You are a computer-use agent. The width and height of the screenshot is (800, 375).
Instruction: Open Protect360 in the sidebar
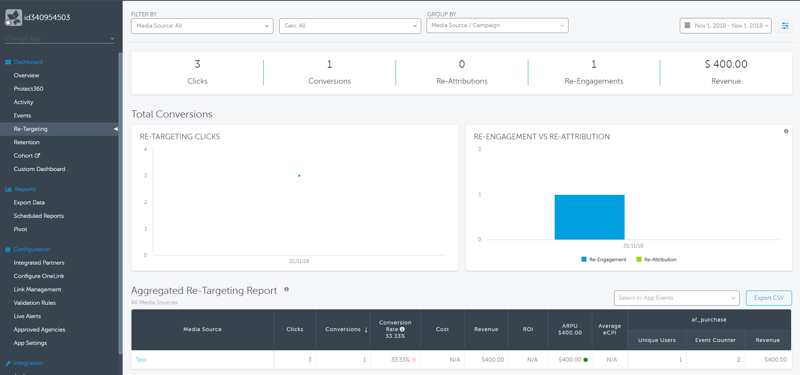28,89
